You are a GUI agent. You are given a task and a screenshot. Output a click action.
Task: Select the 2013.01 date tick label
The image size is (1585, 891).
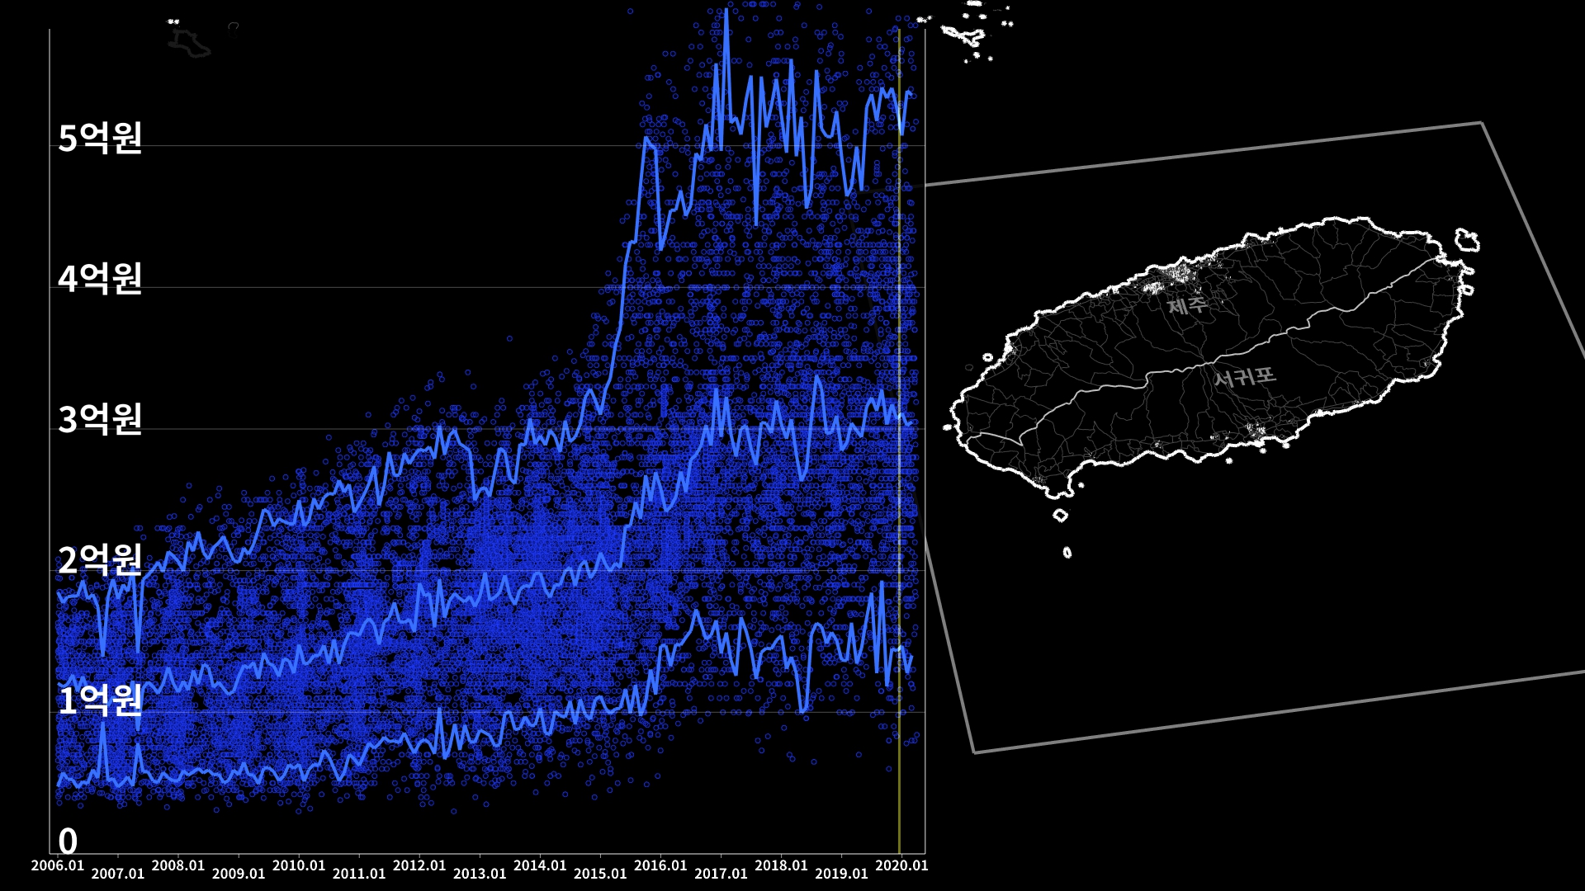click(480, 874)
